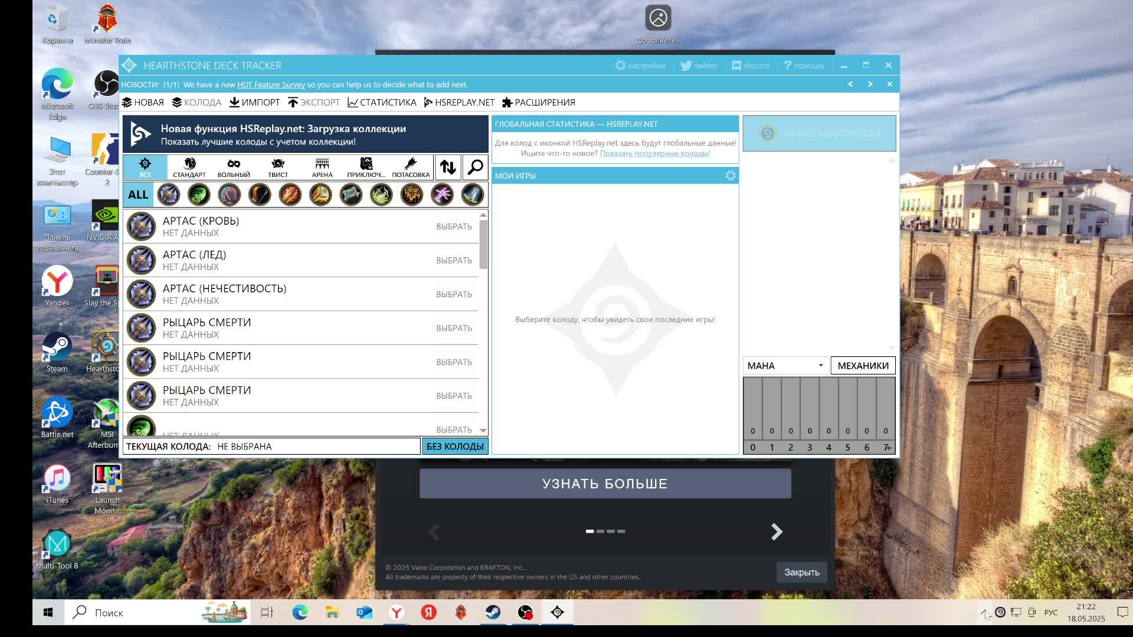1133x637 pixels.
Task: Open OBS Studio from the taskbar
Action: coord(525,613)
